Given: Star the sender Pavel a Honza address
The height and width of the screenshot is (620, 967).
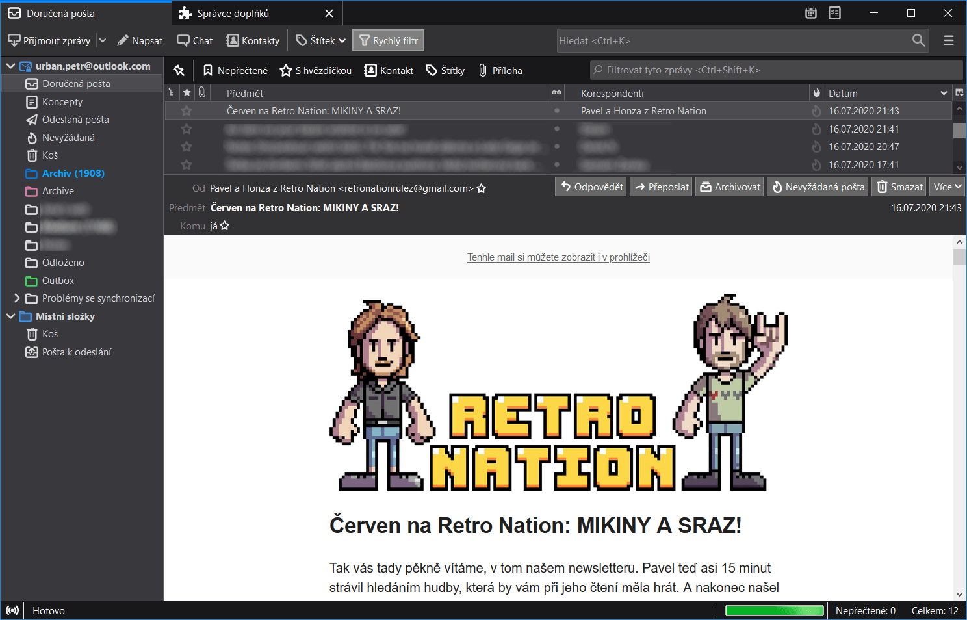Looking at the screenshot, I should pyautogui.click(x=482, y=188).
